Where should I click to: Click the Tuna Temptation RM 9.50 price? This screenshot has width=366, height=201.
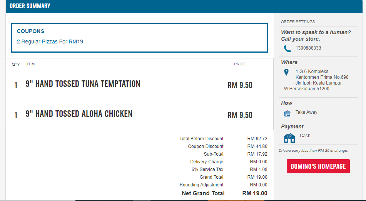tap(240, 85)
